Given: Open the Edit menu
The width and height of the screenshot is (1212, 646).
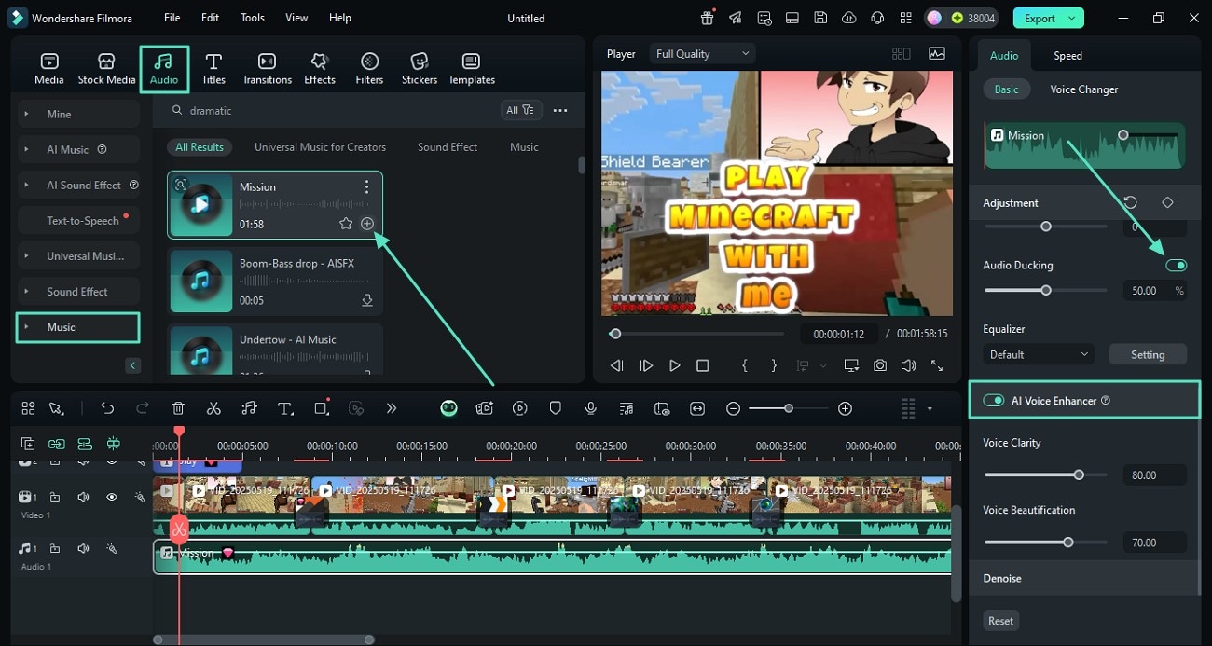Looking at the screenshot, I should 211,18.
